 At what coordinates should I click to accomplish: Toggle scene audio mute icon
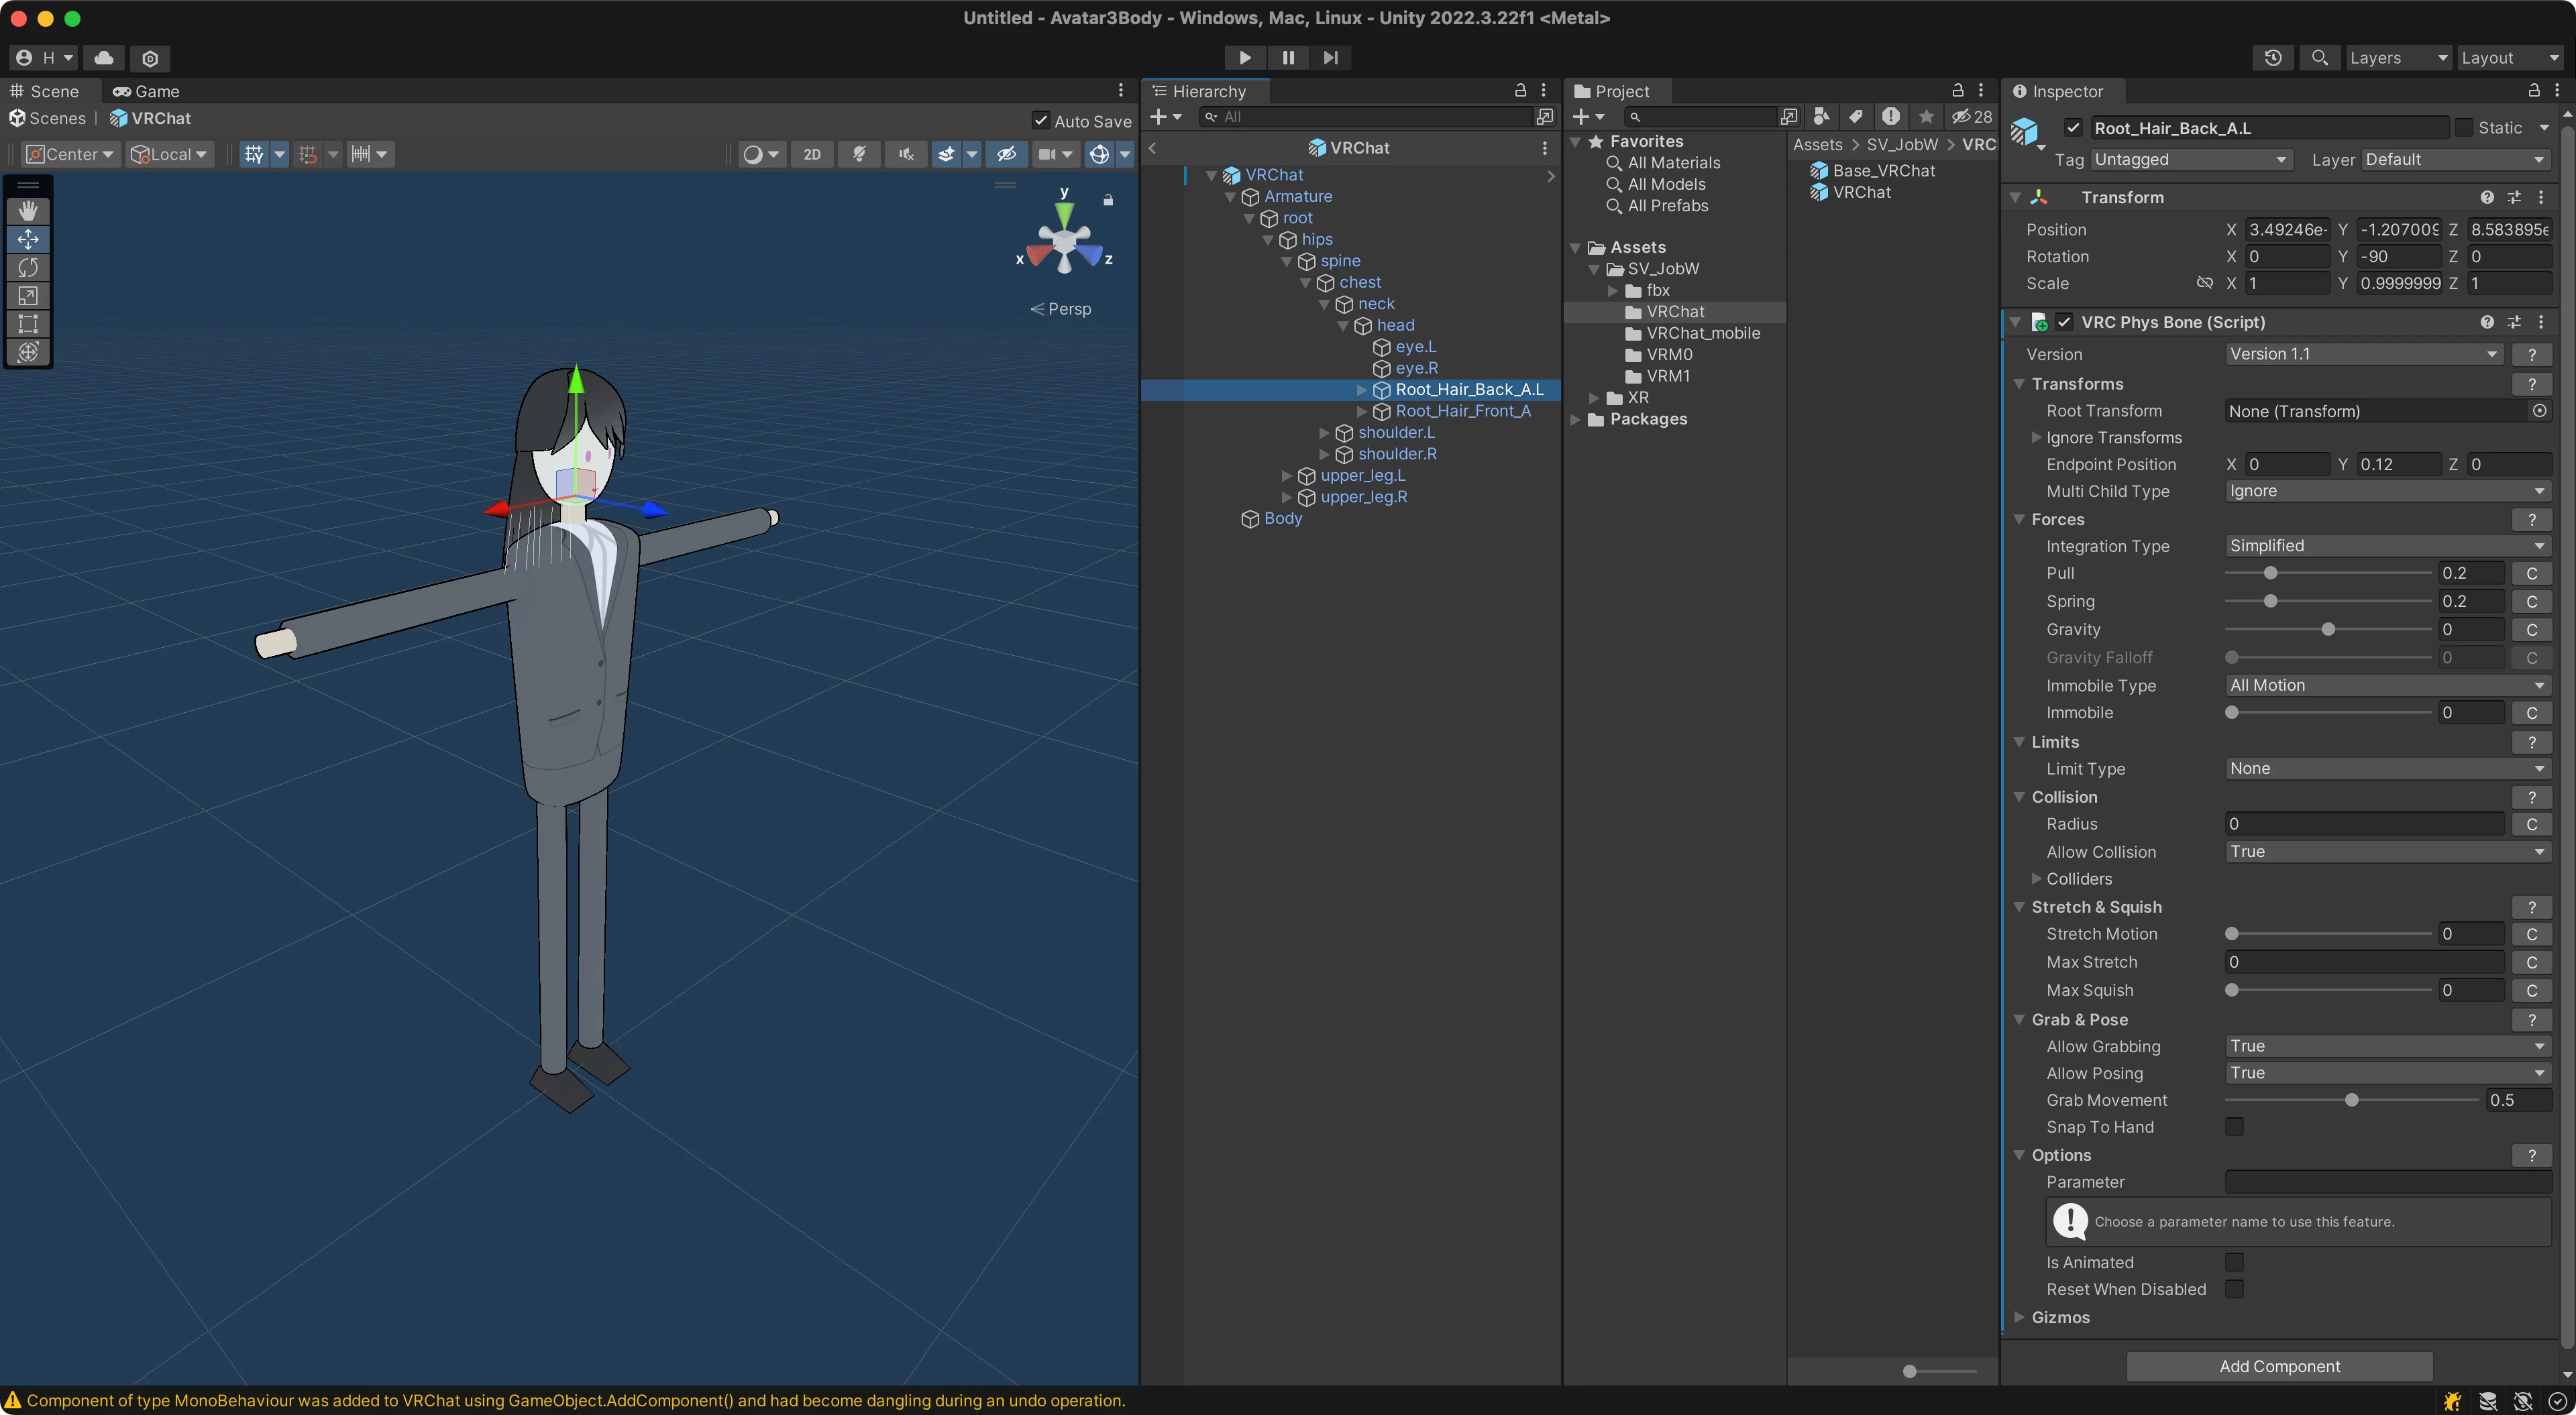[906, 154]
